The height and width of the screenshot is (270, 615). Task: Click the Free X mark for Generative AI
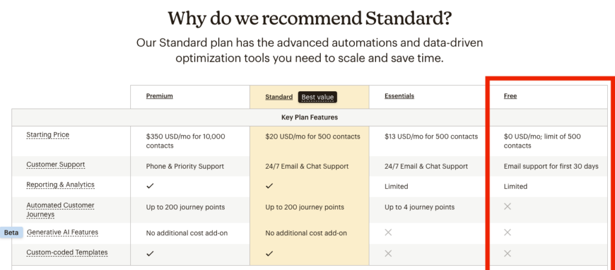click(x=507, y=232)
